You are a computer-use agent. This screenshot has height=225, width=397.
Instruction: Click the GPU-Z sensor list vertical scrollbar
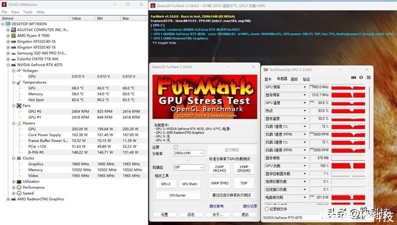coord(369,118)
